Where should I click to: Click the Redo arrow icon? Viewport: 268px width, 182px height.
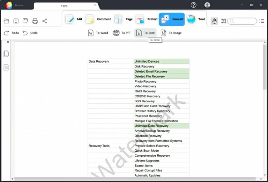point(6,33)
